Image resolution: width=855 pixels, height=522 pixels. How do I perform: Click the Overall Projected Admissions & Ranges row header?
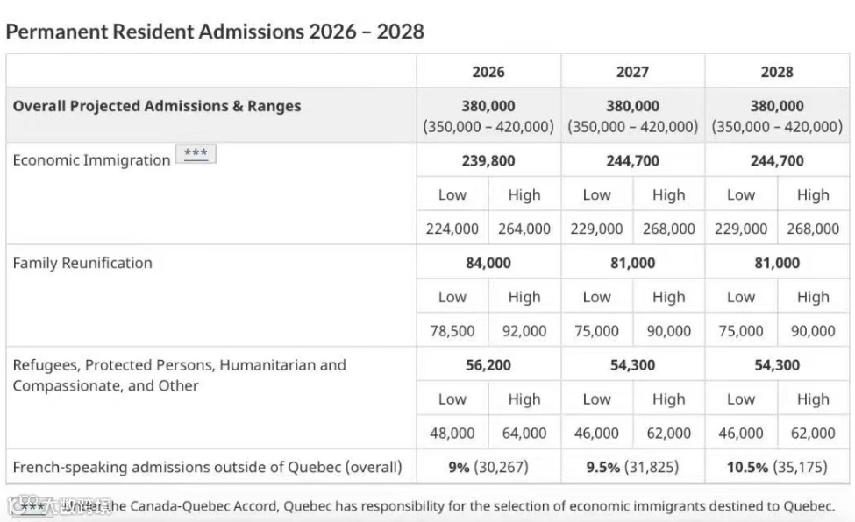point(157,106)
